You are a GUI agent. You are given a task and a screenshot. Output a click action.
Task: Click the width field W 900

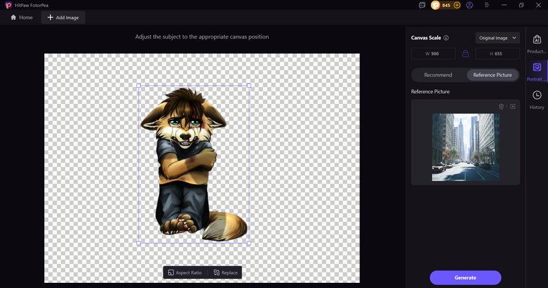(433, 53)
